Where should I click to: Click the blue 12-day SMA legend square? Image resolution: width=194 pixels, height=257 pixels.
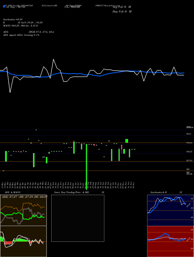pyautogui.click(x=4, y=7)
